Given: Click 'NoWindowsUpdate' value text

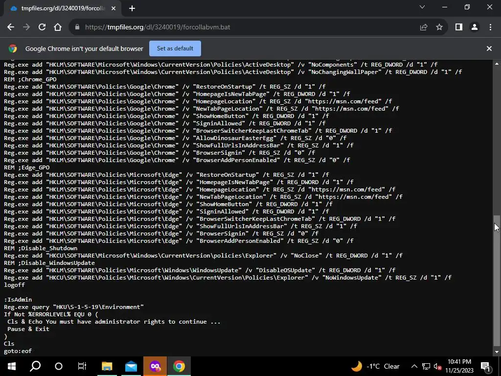Looking at the screenshot, I should tap(351, 278).
